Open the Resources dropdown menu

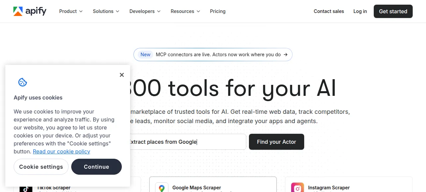tap(185, 11)
